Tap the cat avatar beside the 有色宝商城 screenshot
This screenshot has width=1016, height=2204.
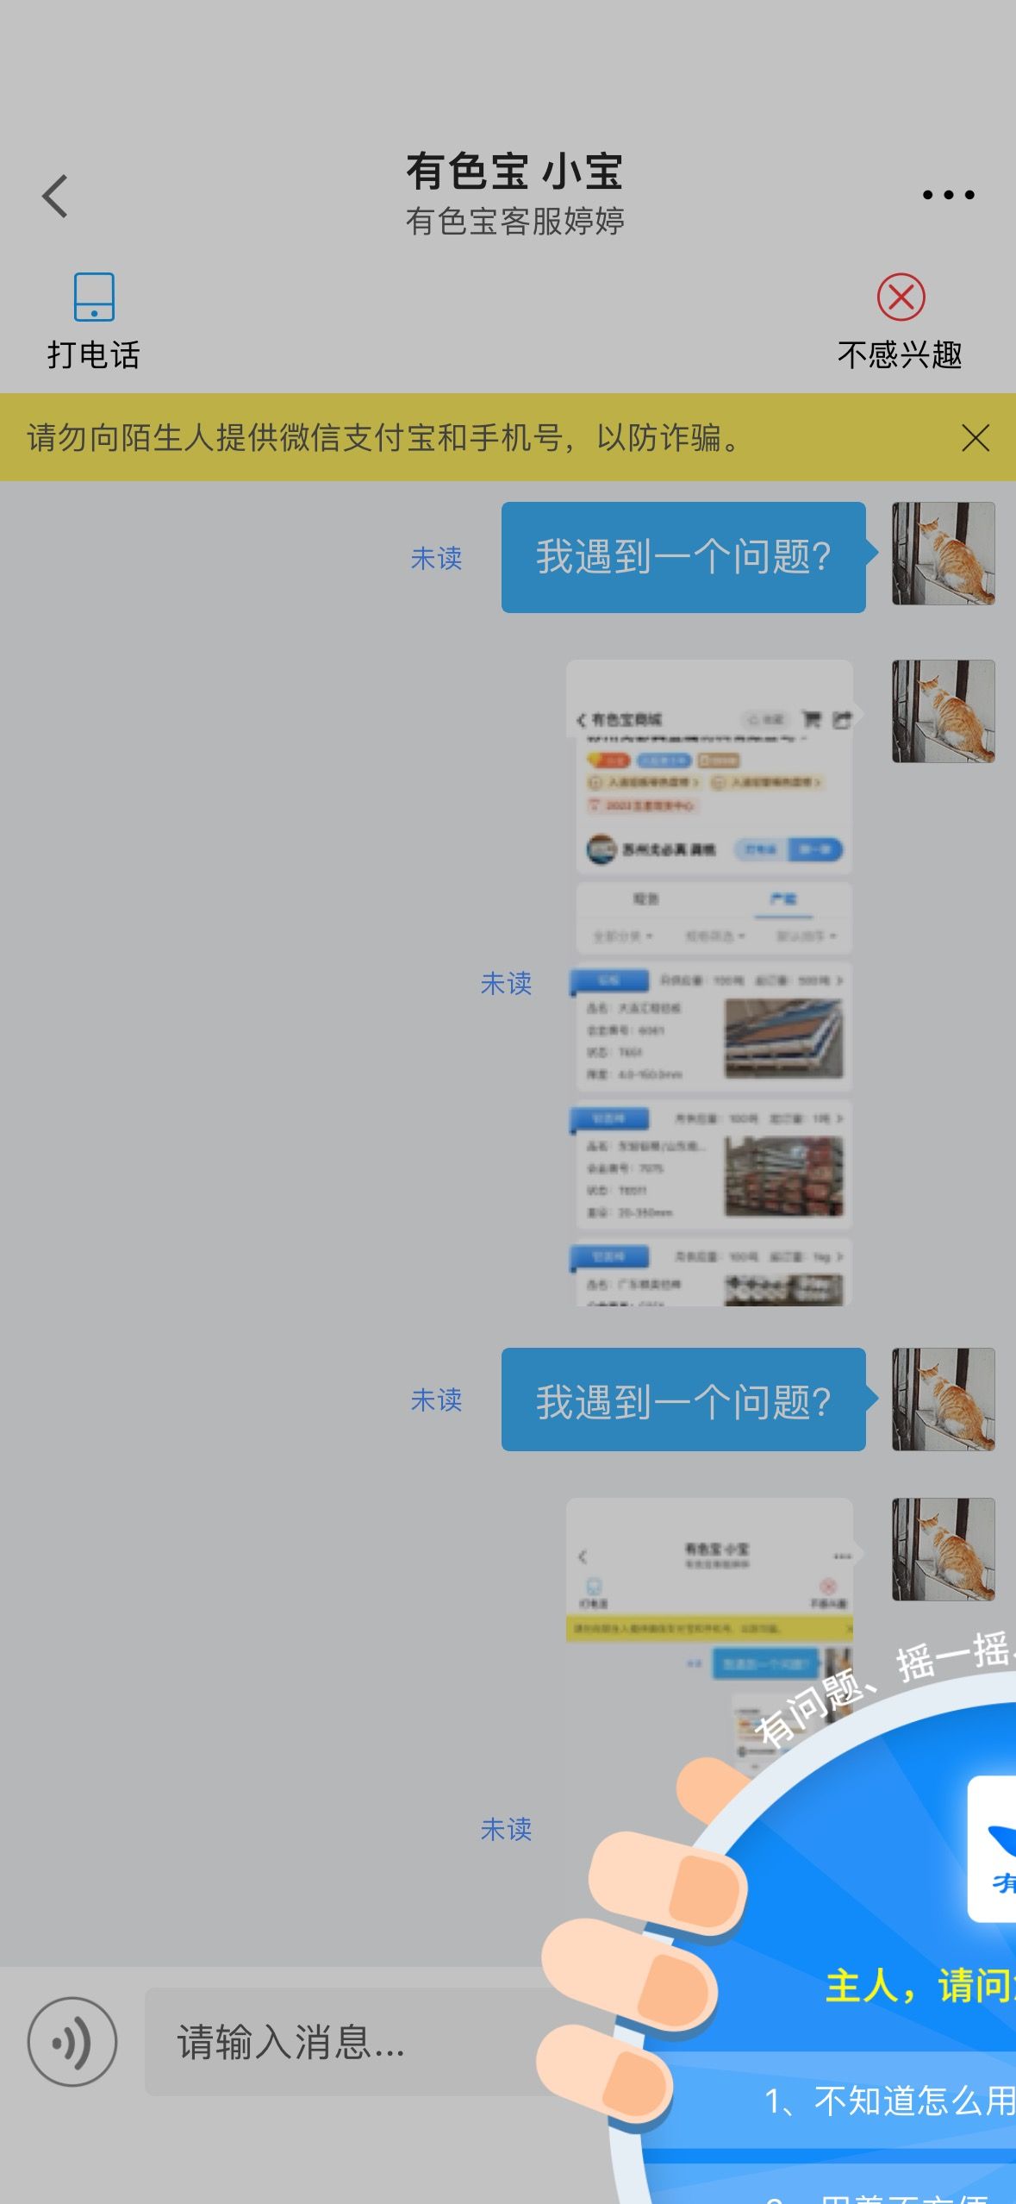coord(944,711)
